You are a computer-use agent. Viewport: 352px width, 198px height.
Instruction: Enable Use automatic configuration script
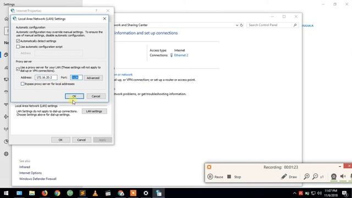[x=18, y=47]
